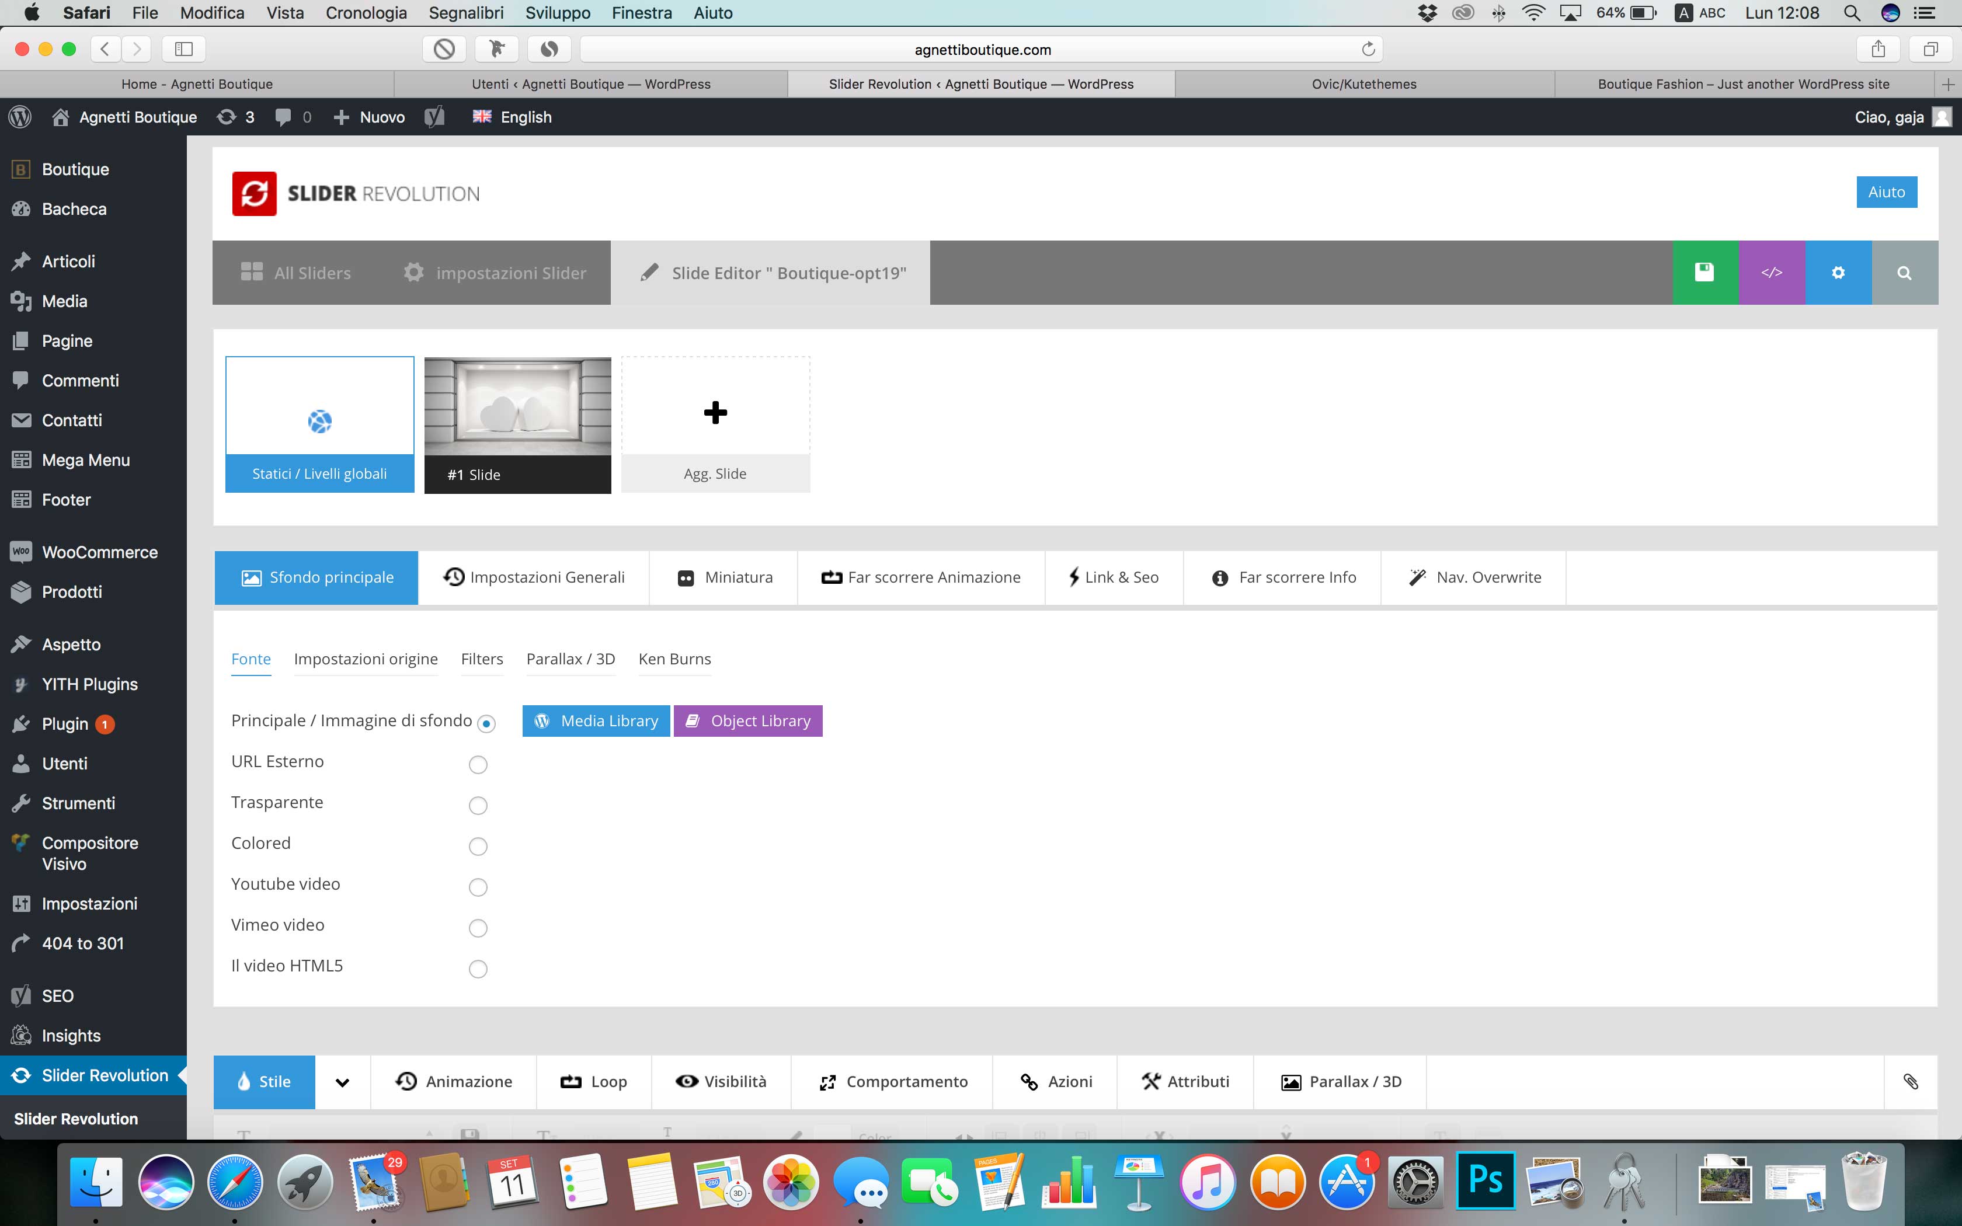Click the Aiuto help button
This screenshot has height=1226, width=1962.
(x=1887, y=192)
